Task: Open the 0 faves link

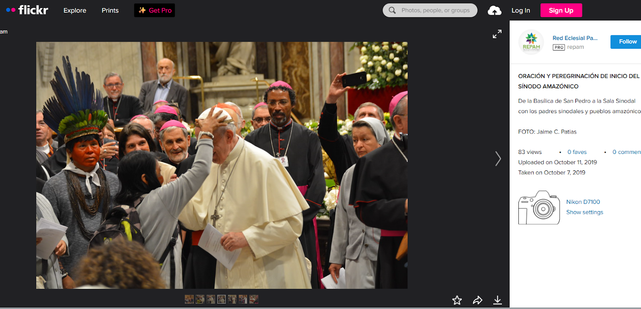Action: [x=577, y=152]
